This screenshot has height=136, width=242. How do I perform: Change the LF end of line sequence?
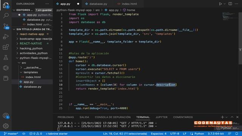click(185, 134)
